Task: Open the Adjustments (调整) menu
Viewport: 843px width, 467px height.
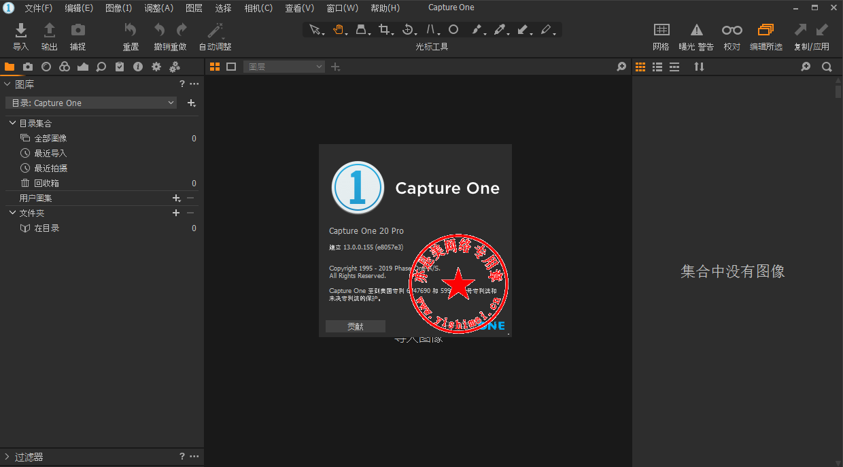Action: tap(159, 8)
